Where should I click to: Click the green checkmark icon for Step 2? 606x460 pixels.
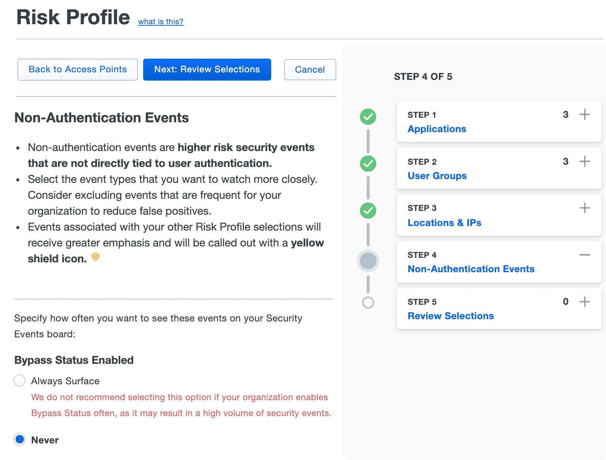(368, 164)
